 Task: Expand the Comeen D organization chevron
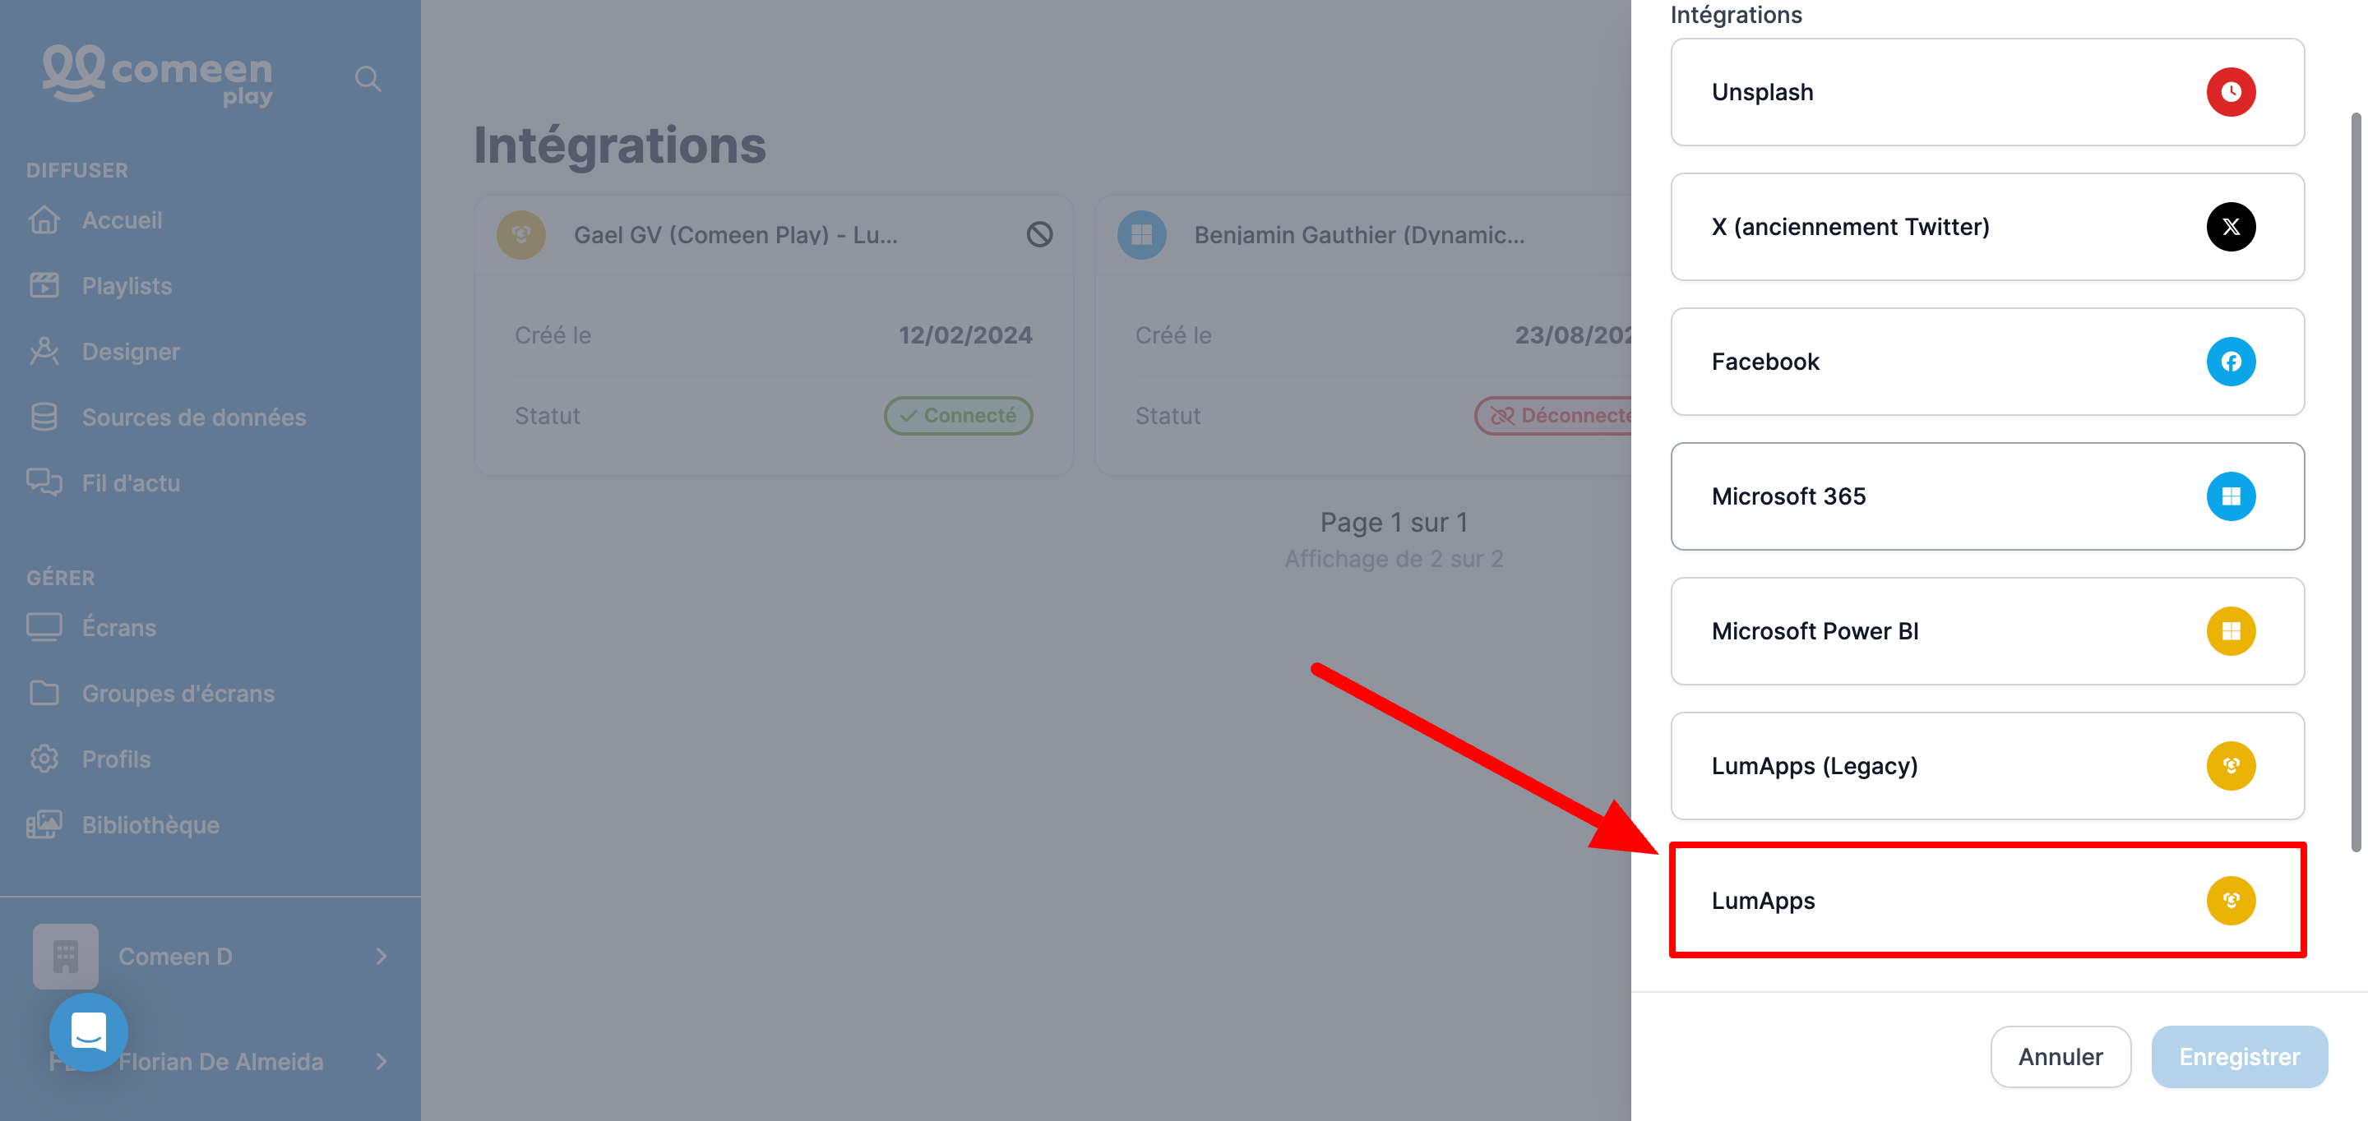pyautogui.click(x=382, y=957)
